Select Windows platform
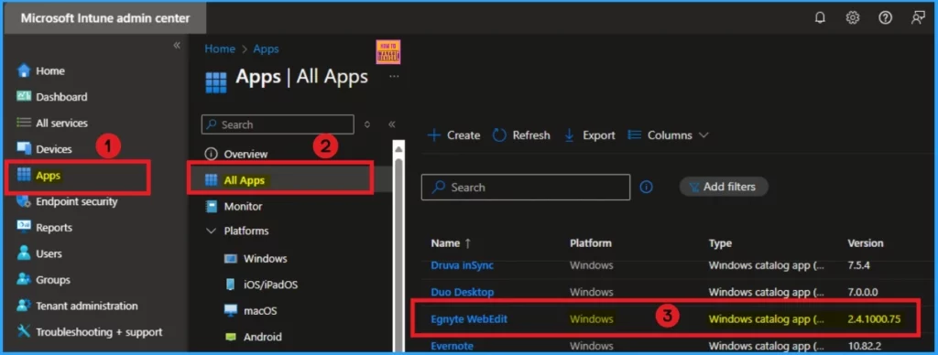The height and width of the screenshot is (355, 938). tap(265, 259)
